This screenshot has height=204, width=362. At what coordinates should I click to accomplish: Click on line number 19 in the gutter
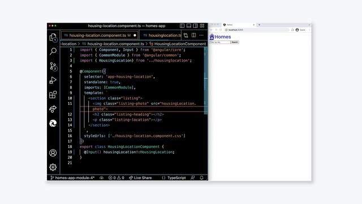(x=70, y=152)
